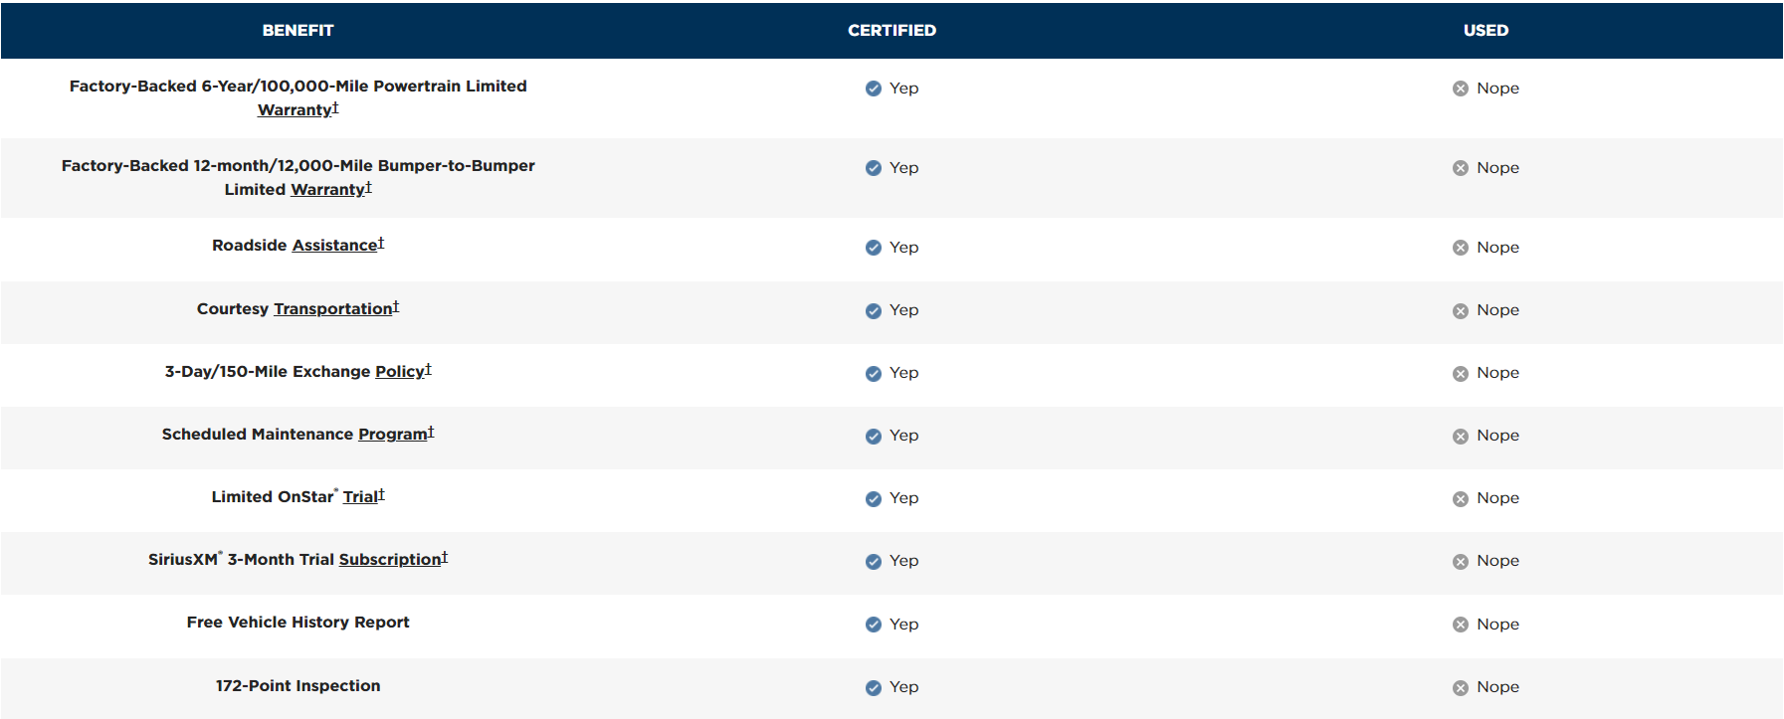1784x719 pixels.
Task: Select the USED column header
Action: coord(1486,31)
